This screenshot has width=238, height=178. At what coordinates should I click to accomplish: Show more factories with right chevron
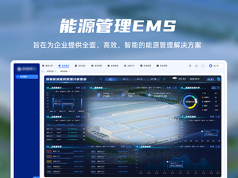[164, 79]
